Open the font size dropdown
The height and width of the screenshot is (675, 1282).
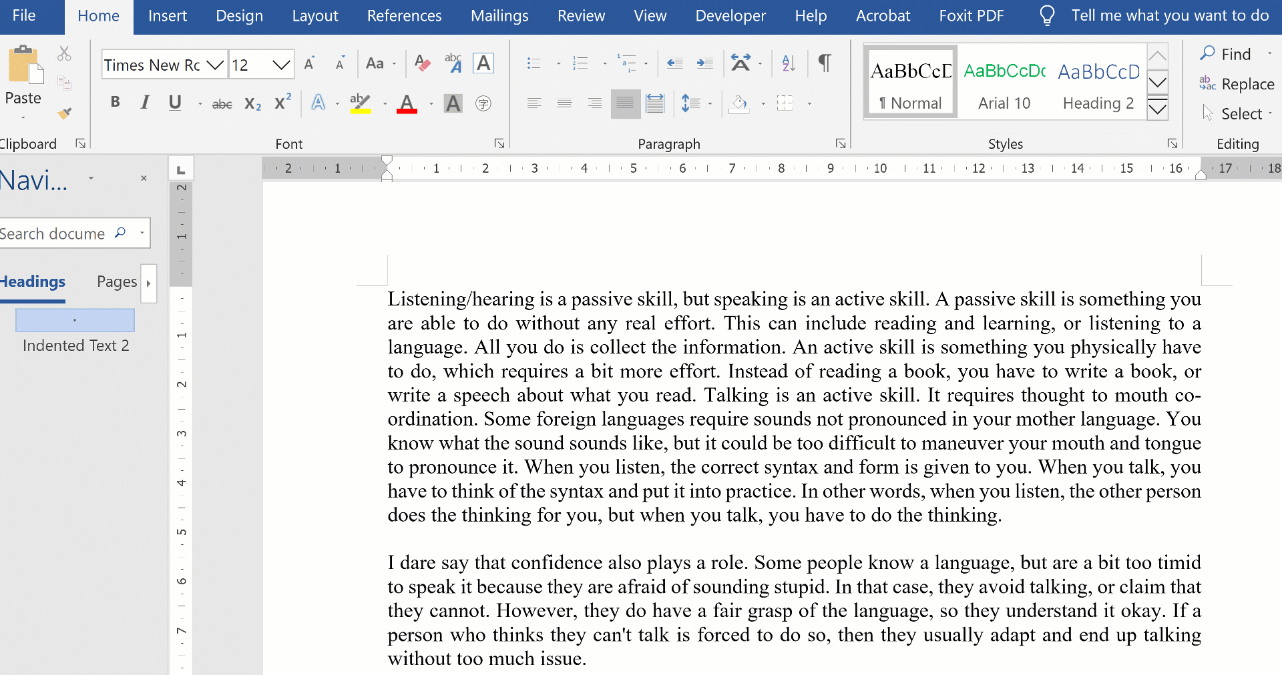click(x=280, y=64)
